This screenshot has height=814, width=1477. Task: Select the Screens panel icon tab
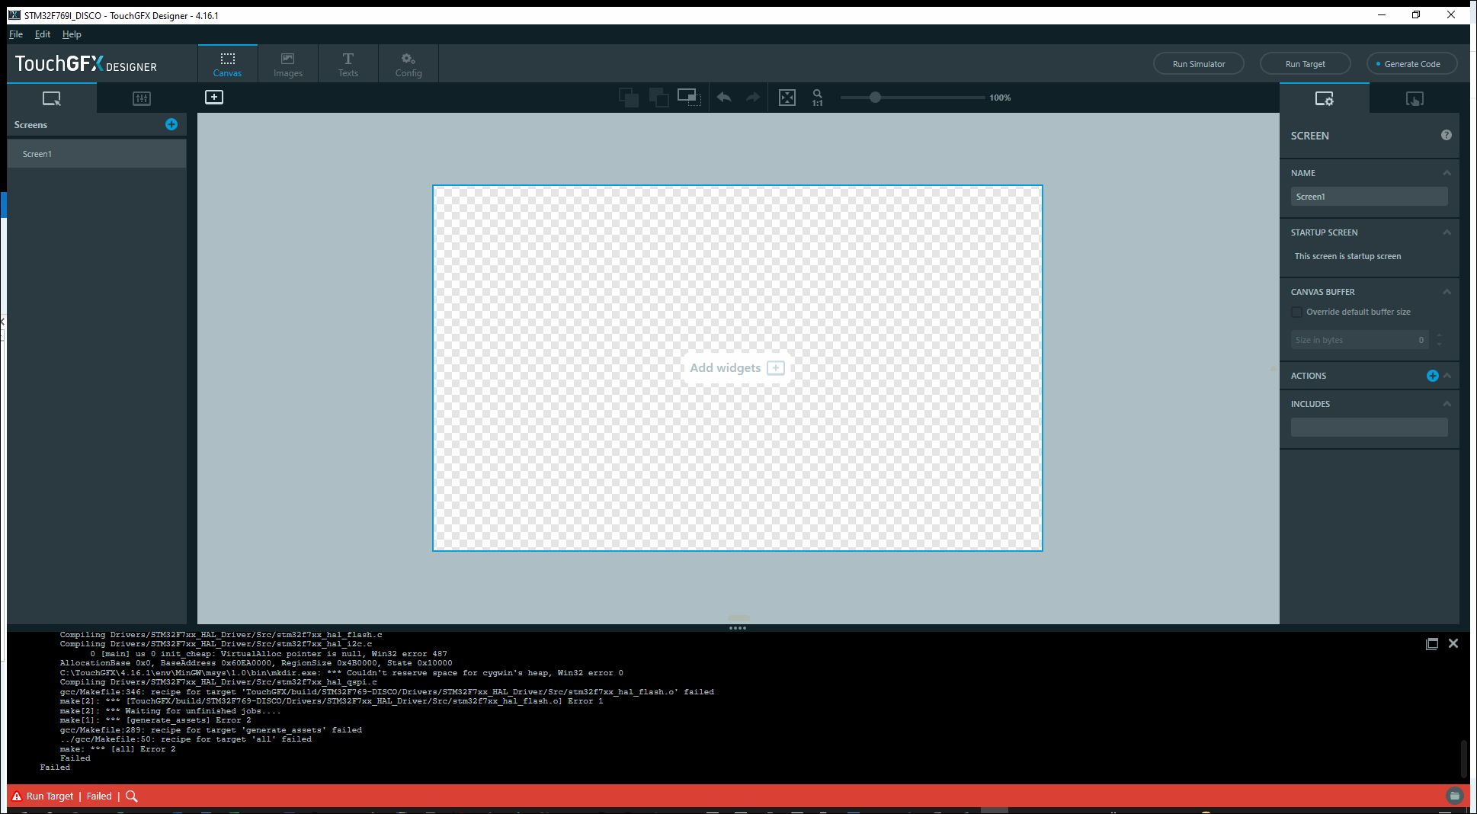(x=52, y=98)
